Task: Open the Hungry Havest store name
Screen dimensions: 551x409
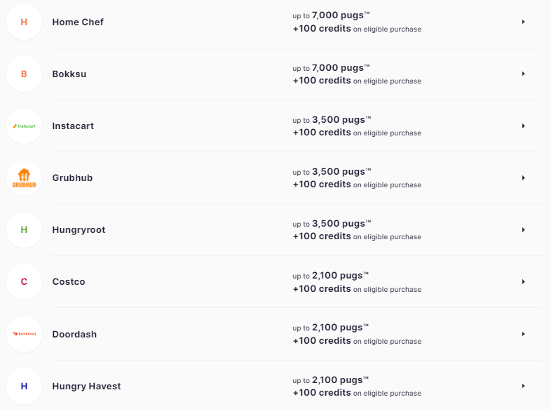Action: point(86,386)
